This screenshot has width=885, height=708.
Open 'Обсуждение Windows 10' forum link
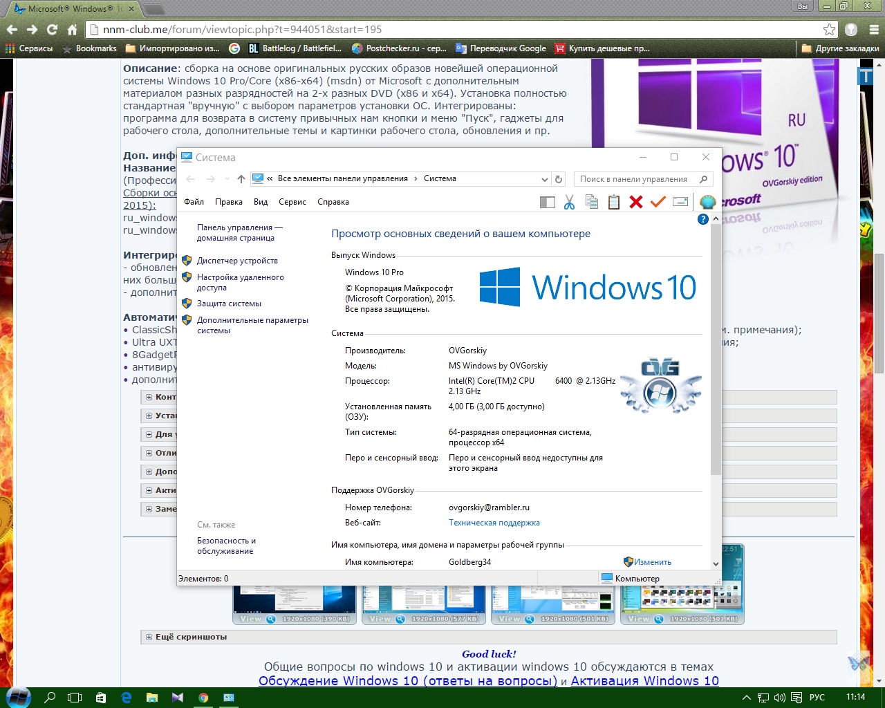point(408,681)
